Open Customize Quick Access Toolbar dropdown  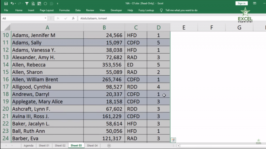58,3
